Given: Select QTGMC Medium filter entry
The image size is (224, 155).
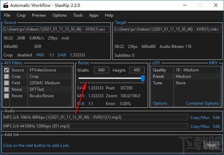Looking at the screenshot, I should click(x=45, y=83).
